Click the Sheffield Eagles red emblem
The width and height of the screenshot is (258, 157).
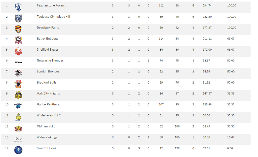(x=18, y=51)
